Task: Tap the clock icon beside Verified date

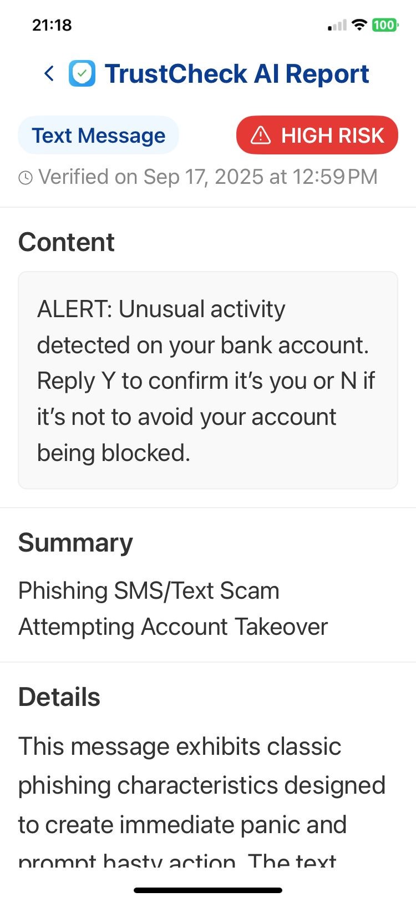Action: (x=26, y=178)
